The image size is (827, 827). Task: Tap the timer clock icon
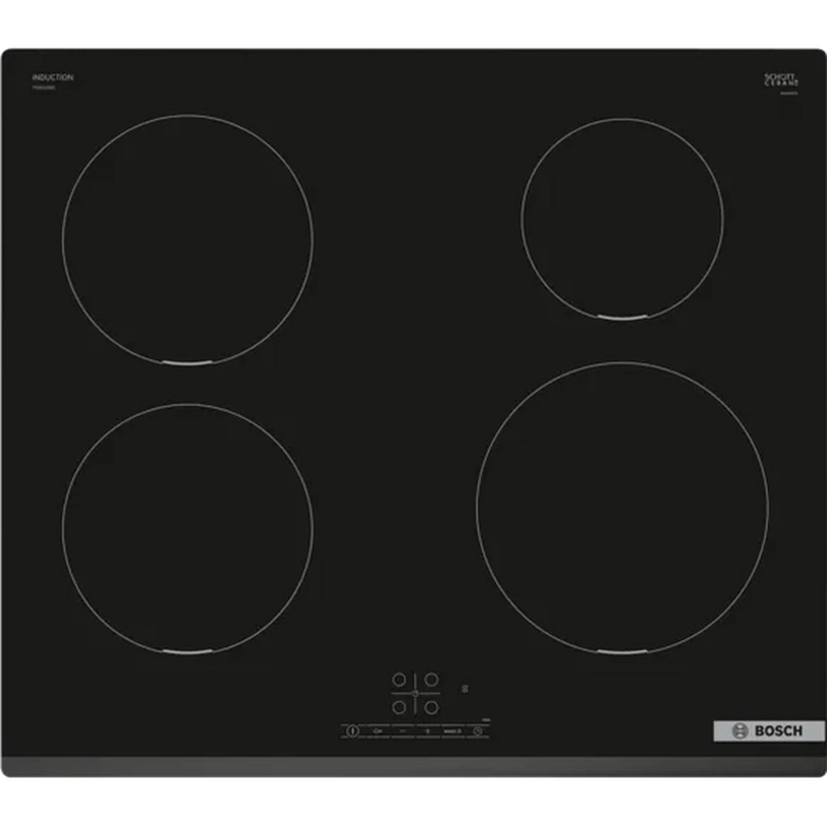click(x=478, y=731)
